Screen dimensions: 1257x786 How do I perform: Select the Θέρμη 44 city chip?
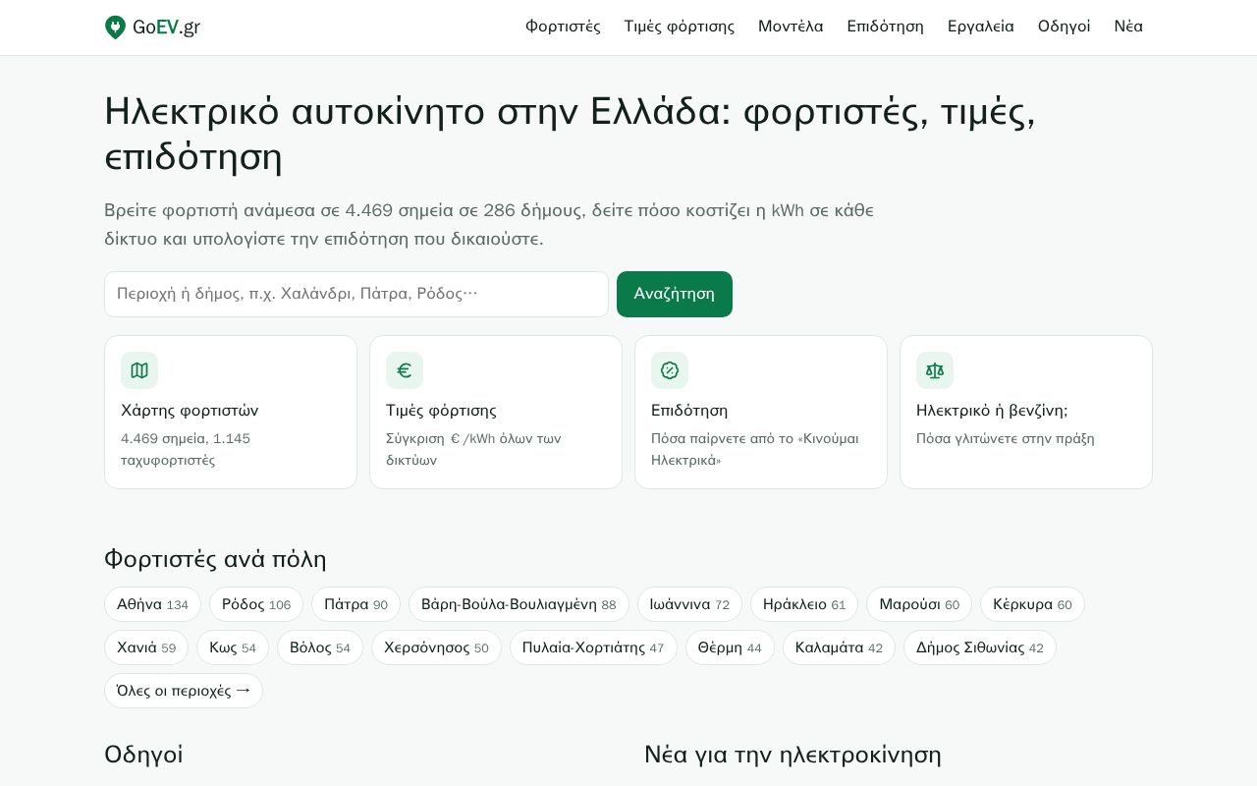[x=730, y=647]
